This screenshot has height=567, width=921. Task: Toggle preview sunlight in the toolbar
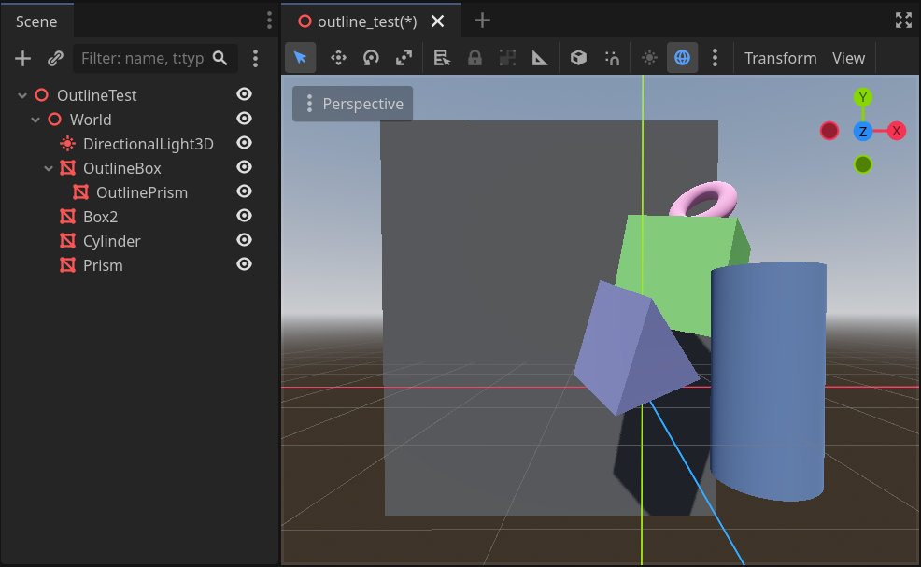coord(649,58)
